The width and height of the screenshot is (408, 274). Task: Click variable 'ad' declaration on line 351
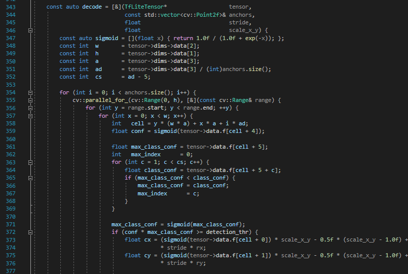98,69
